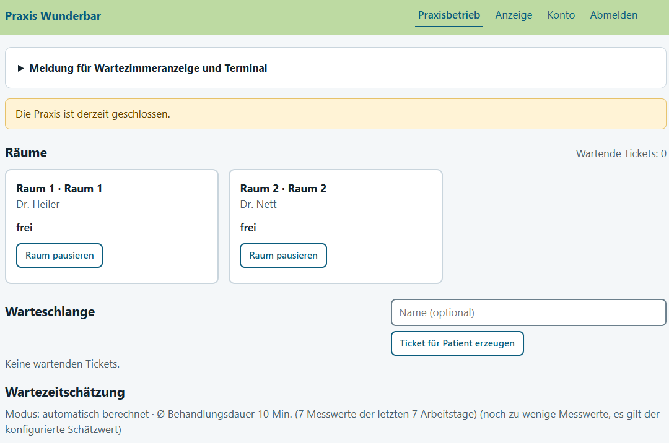Click the frei status in Raum 2

pos(248,228)
